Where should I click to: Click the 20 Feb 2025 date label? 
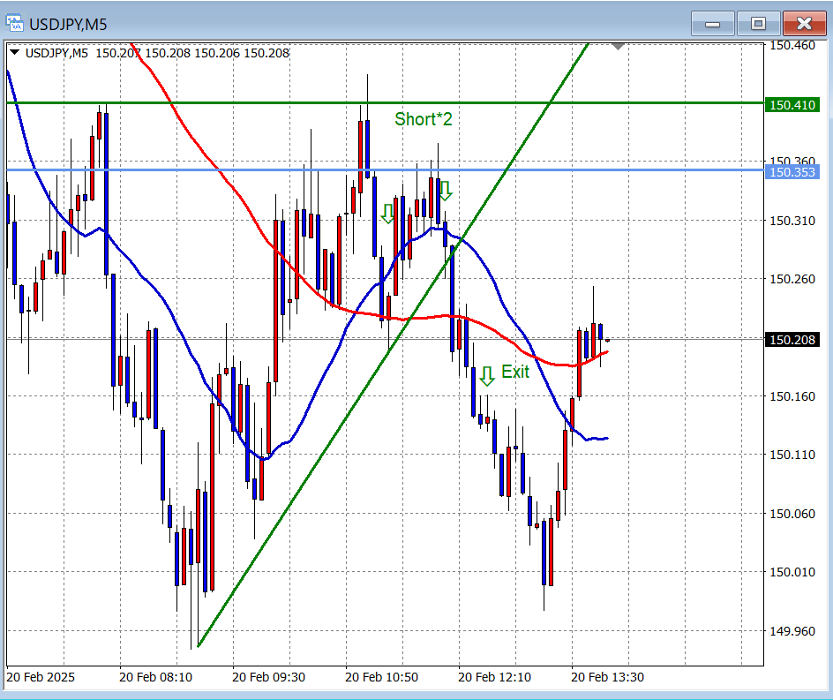coord(41,677)
